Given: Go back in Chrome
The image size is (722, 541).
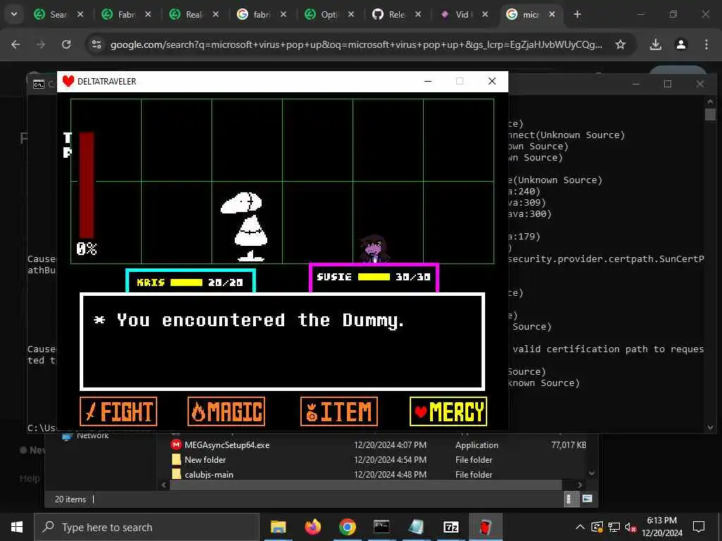Looking at the screenshot, I should coord(16,44).
